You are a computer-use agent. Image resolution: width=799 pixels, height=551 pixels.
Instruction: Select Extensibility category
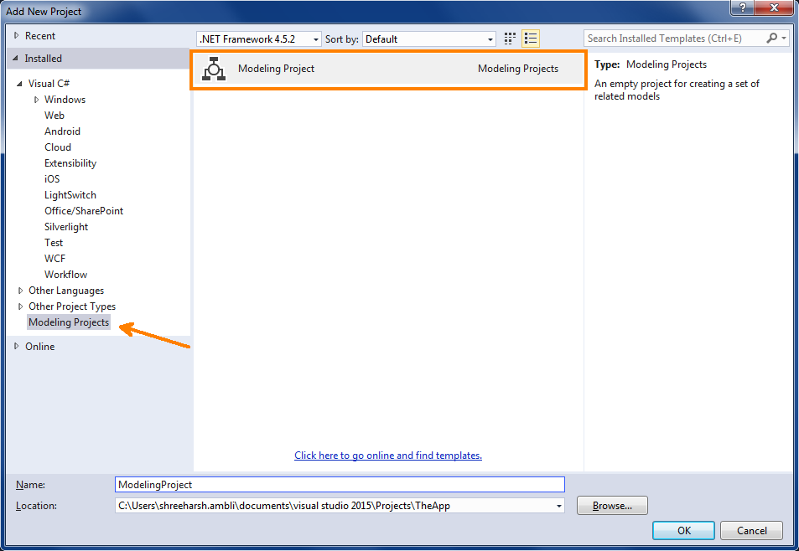[70, 163]
